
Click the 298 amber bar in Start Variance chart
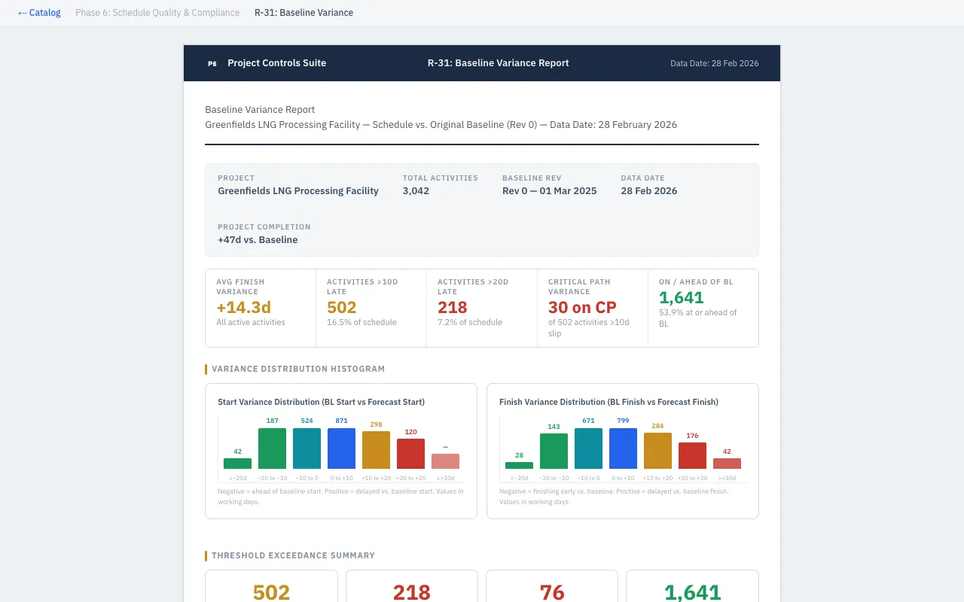coord(376,450)
